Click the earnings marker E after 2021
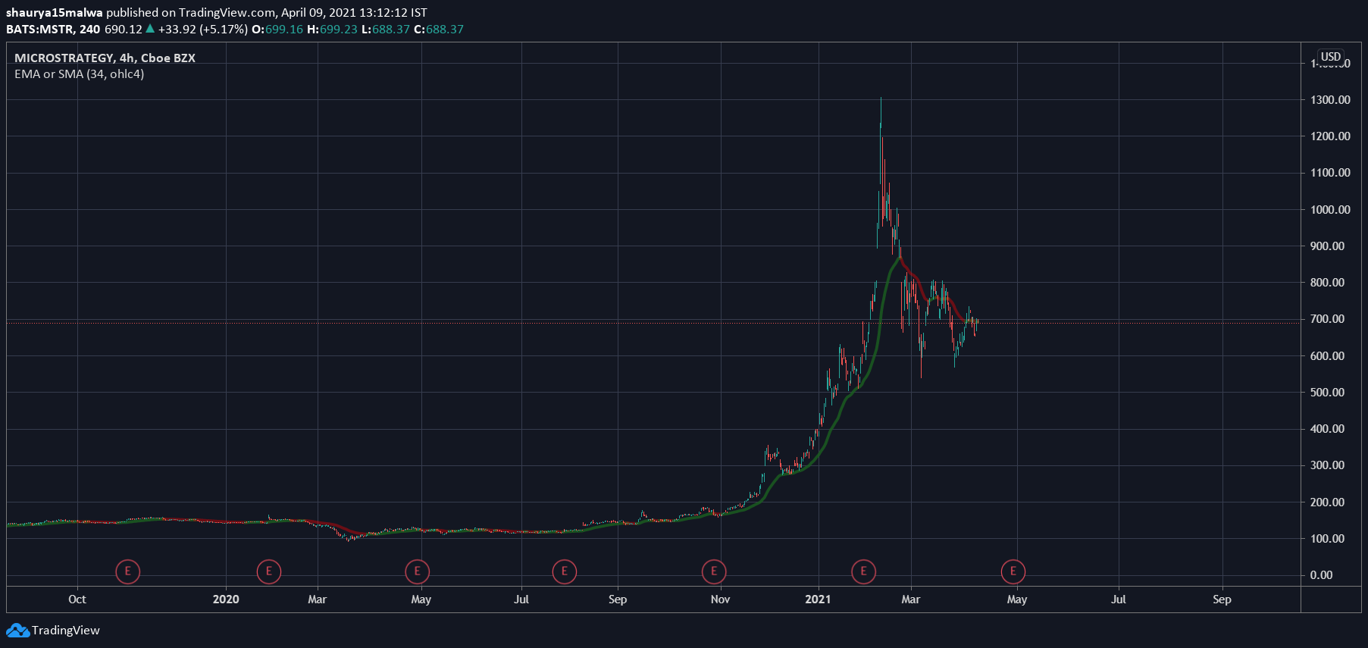The width and height of the screenshot is (1368, 648). [863, 571]
